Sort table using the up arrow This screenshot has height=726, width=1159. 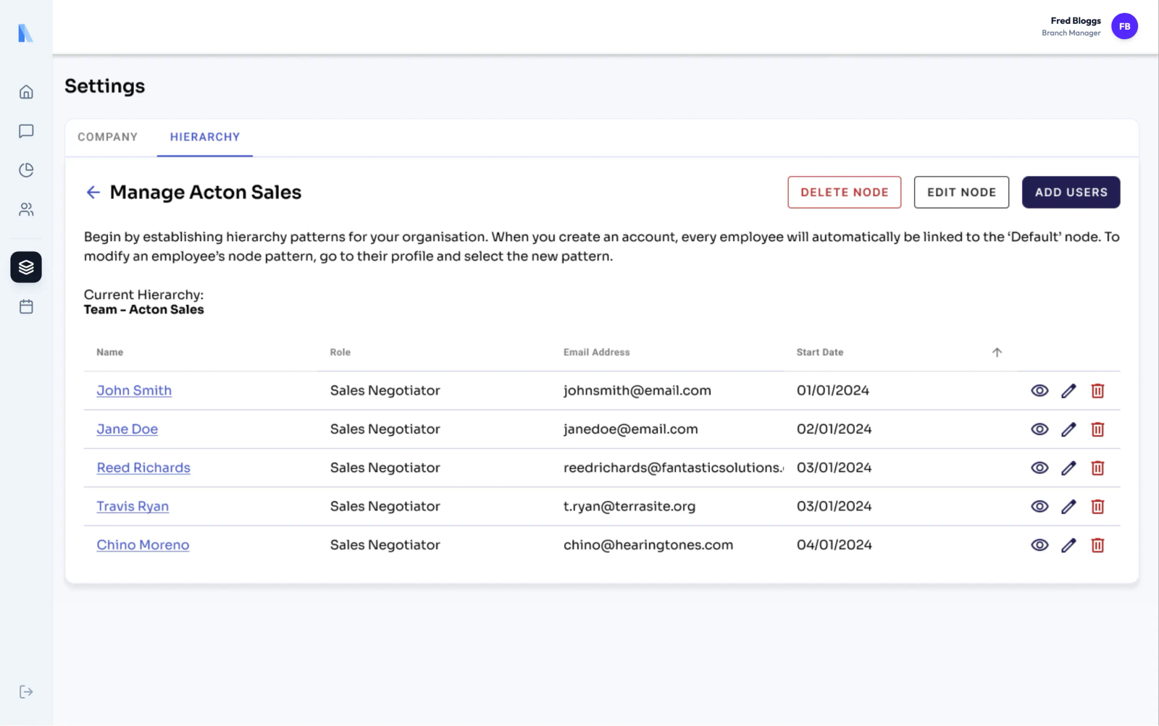997,353
